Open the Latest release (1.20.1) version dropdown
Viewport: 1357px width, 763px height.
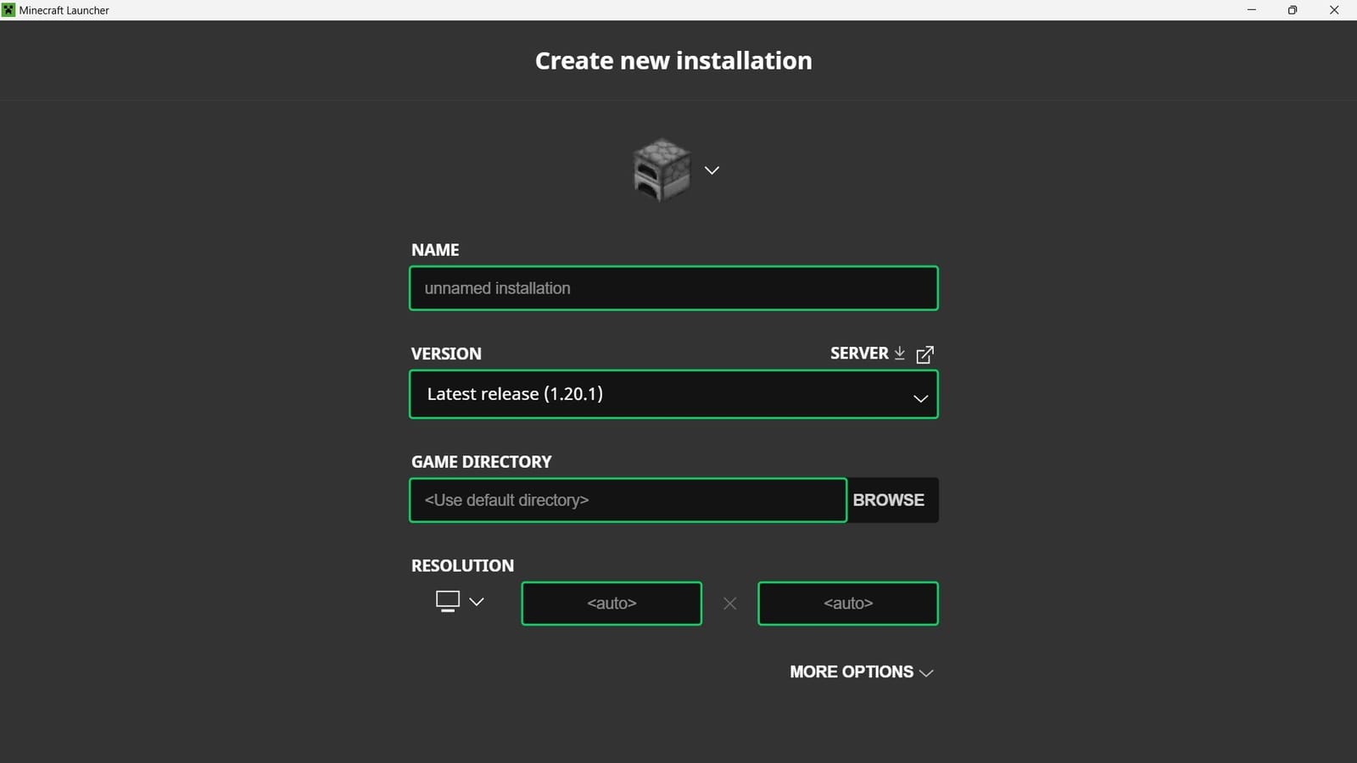click(x=673, y=394)
